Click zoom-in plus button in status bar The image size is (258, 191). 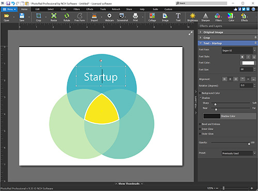pos(252,188)
